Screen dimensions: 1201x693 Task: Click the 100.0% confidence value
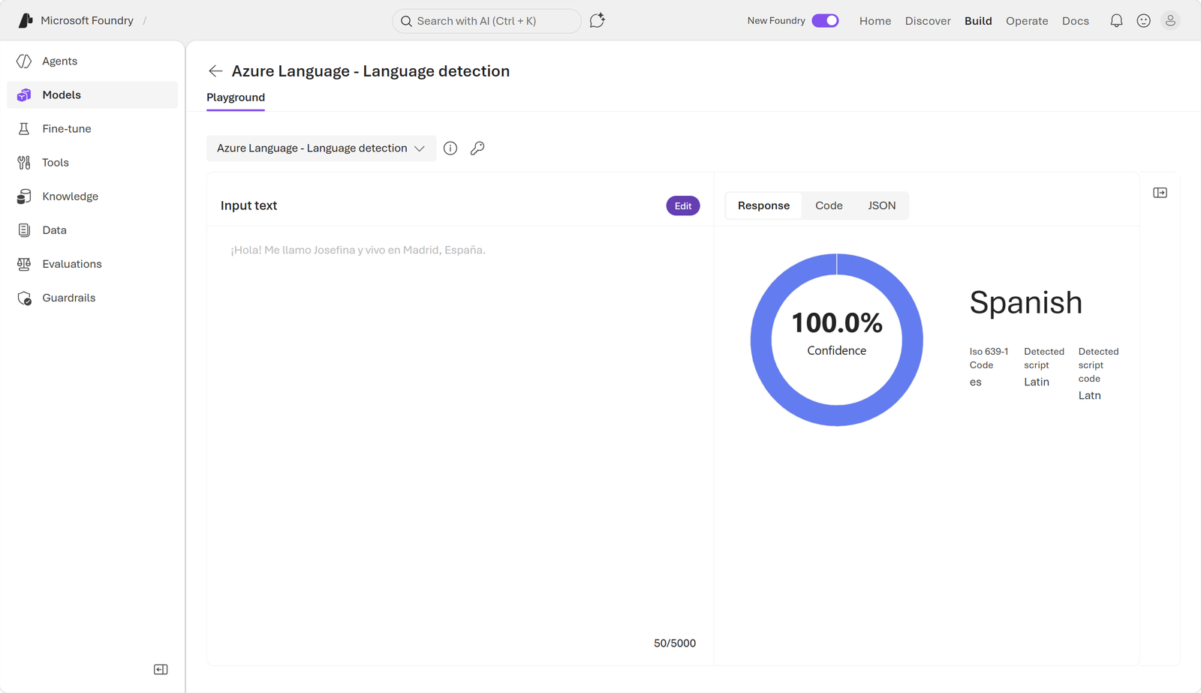(x=837, y=323)
